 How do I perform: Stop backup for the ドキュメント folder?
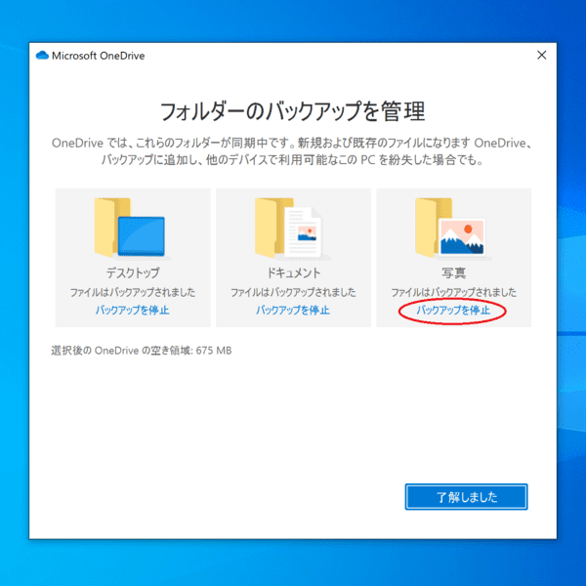coord(293,311)
